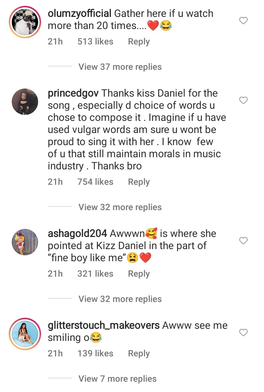Expand 32 more replies under ashagold204's comment
The width and height of the screenshot is (264, 392).
click(x=120, y=299)
